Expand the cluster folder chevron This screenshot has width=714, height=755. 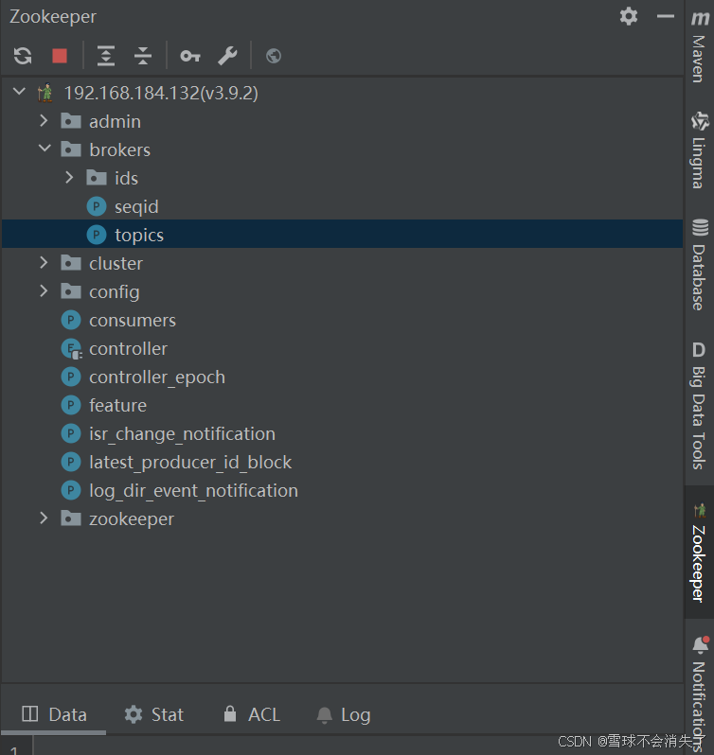coord(44,262)
